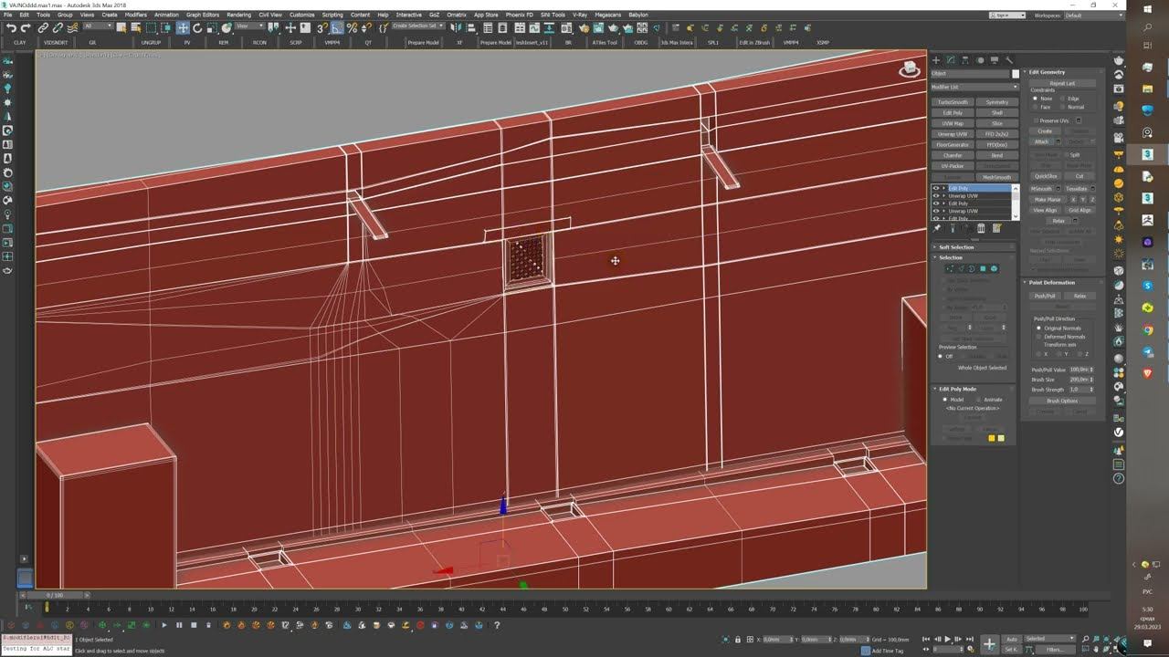1169x657 pixels.
Task: Open the reference coordinate View dropdown
Action: 248,26
